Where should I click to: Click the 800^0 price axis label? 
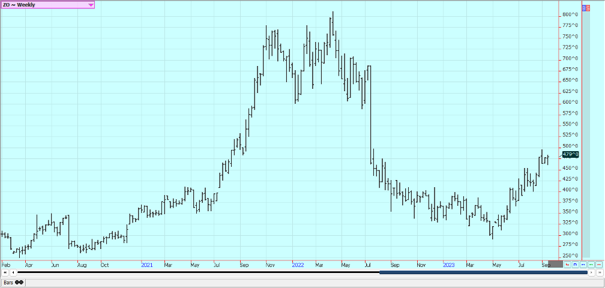(569, 14)
